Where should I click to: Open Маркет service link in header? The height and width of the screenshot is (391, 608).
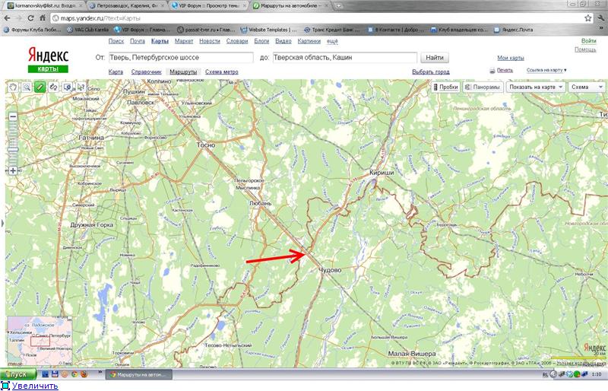point(184,41)
